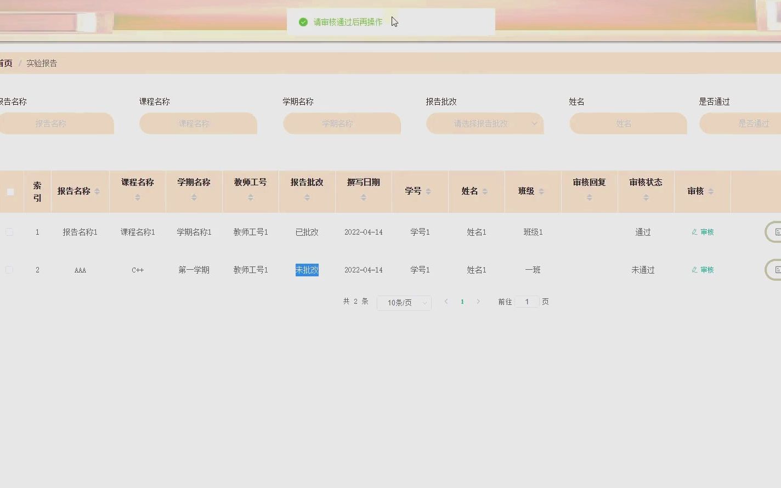Click the 请审核通过后再操作 notification message

(348, 22)
